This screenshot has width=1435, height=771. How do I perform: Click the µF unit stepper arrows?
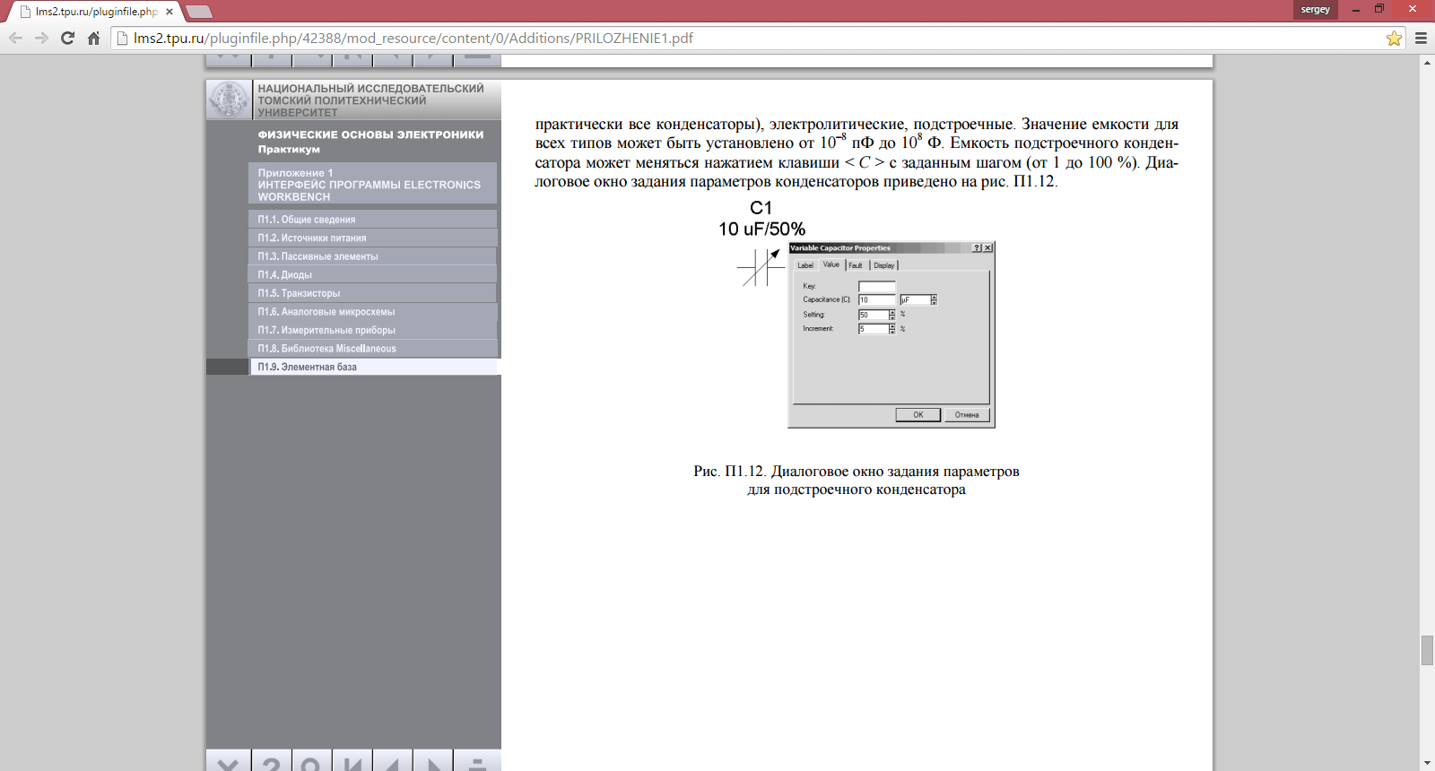pos(934,299)
